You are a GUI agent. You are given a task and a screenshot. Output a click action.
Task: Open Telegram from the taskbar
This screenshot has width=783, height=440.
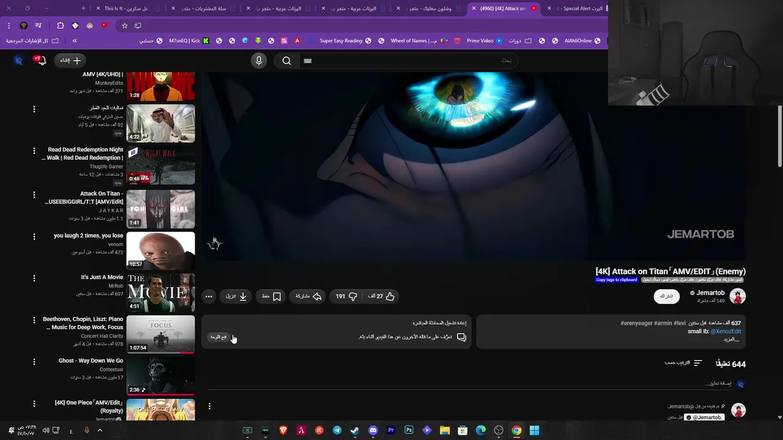(x=337, y=430)
